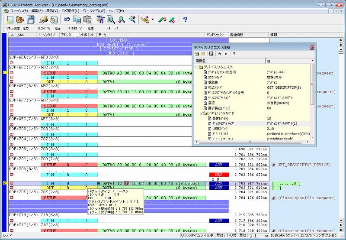Click the 経過時間 column header

(x=249, y=35)
